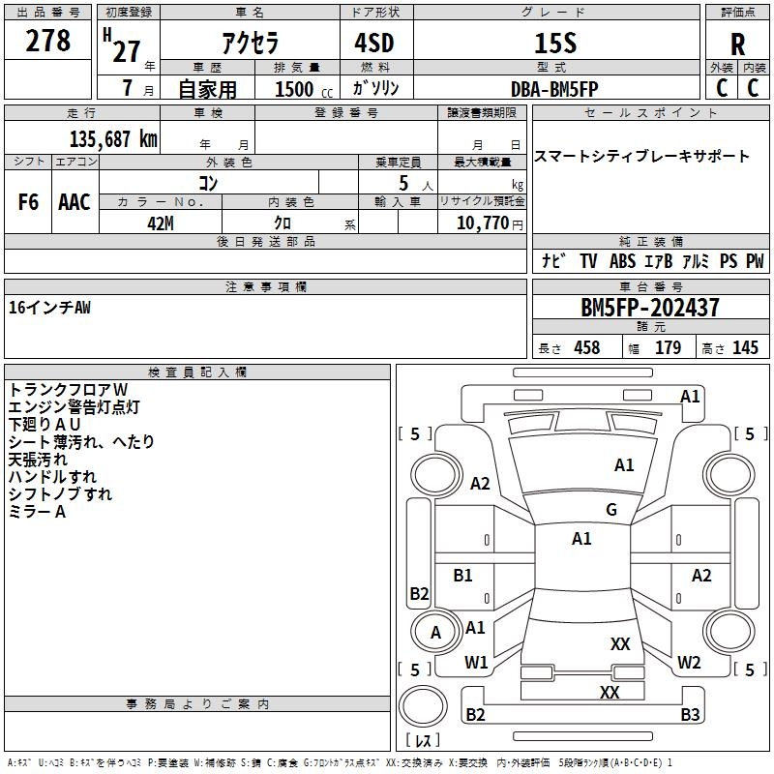Click the car name アクセラ
774x774 pixels.
pos(251,43)
